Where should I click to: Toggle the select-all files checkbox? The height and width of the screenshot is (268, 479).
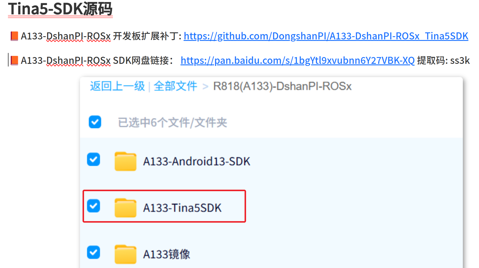95,122
